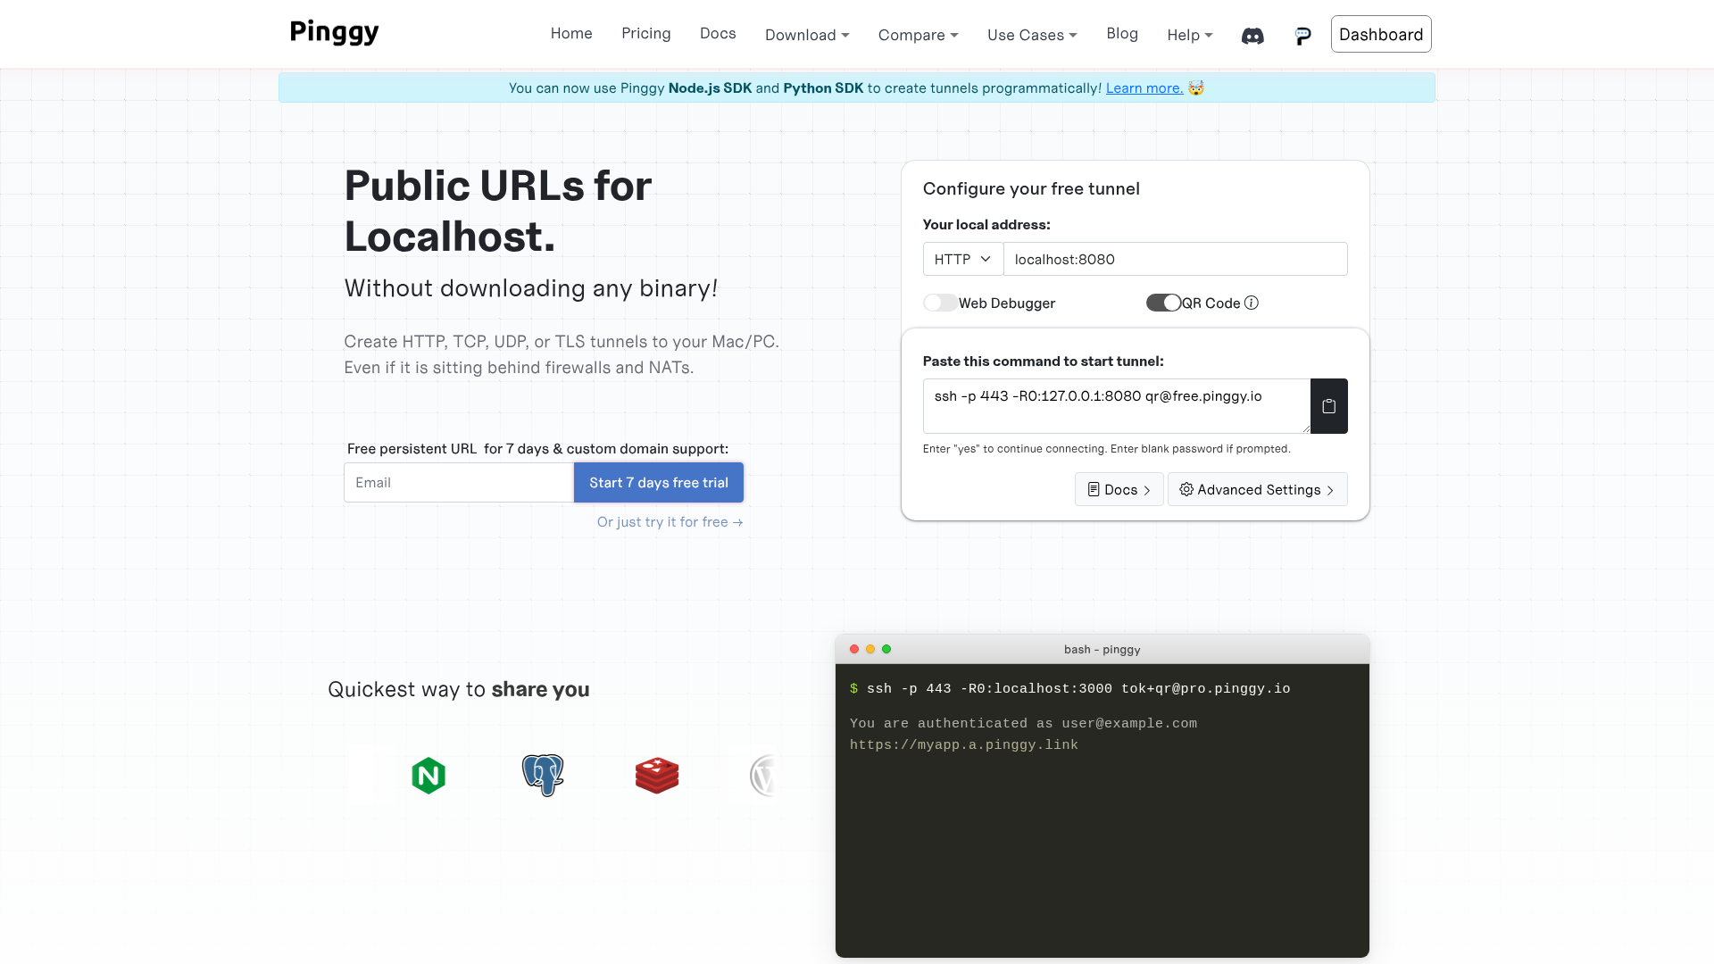Image resolution: width=1714 pixels, height=964 pixels.
Task: Select the PostgreSQL logo
Action: pyautogui.click(x=542, y=775)
